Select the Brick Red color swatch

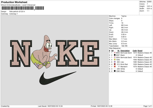point(115,64)
